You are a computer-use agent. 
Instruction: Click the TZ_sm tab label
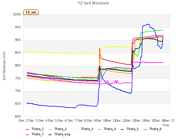tap(31, 12)
